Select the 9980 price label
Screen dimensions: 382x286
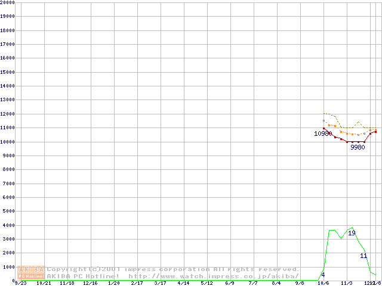(x=358, y=147)
